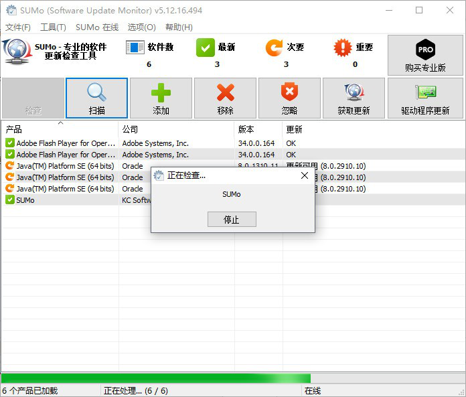466x397 pixels.
Task: Sort by the 公司 column header
Action: [x=176, y=129]
